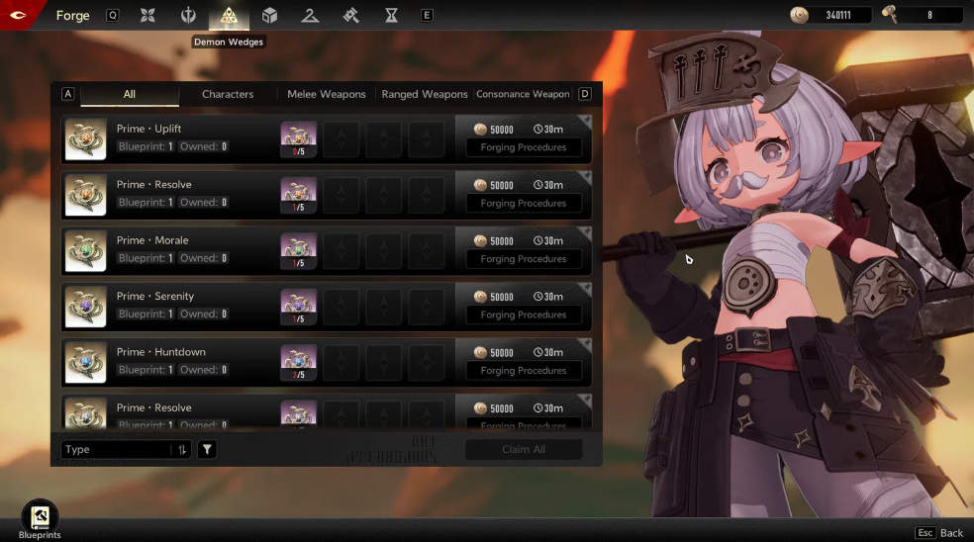
Task: Open the first forge category icon after Q
Action: coord(147,15)
